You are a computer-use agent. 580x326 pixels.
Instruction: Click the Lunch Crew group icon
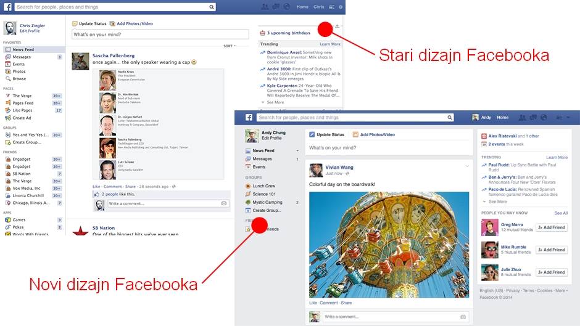248,185
